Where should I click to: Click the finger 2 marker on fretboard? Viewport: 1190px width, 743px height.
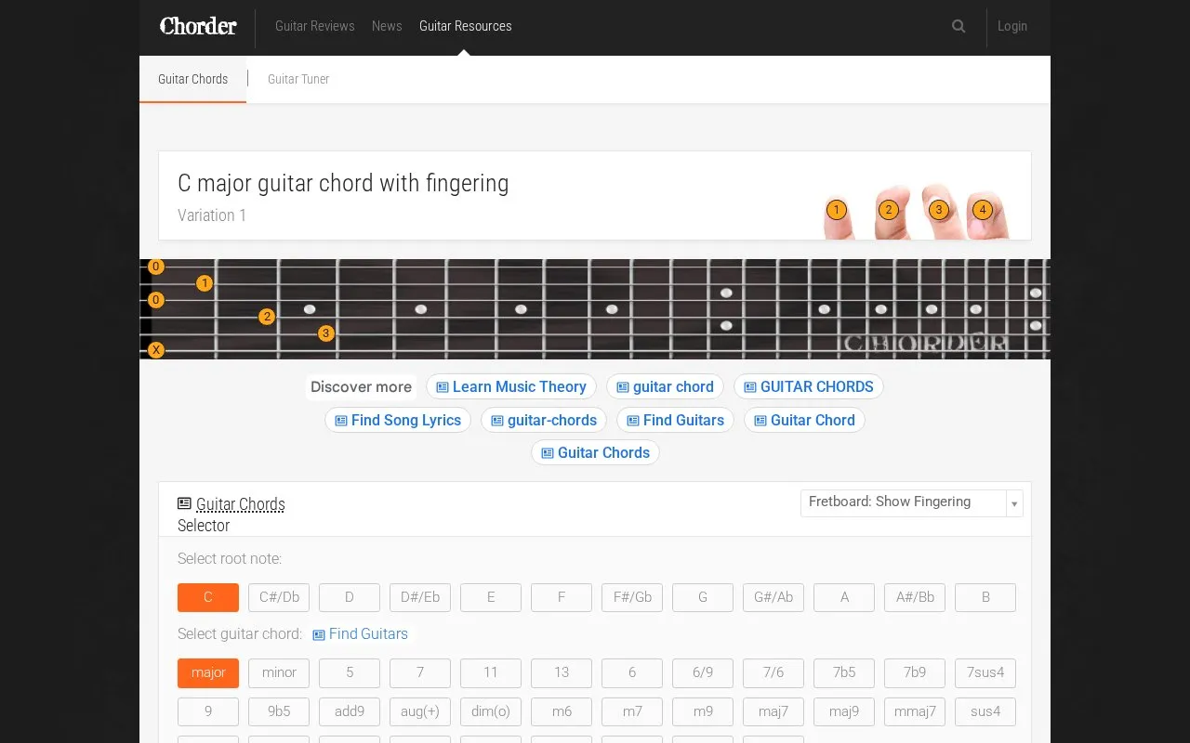click(267, 317)
